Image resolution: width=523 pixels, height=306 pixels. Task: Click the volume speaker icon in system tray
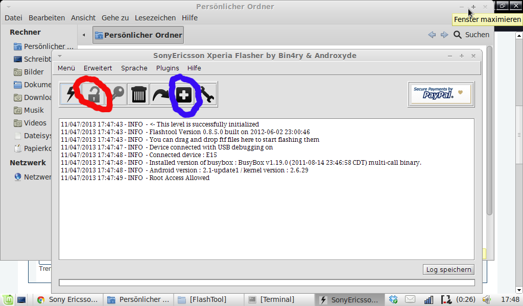point(486,299)
